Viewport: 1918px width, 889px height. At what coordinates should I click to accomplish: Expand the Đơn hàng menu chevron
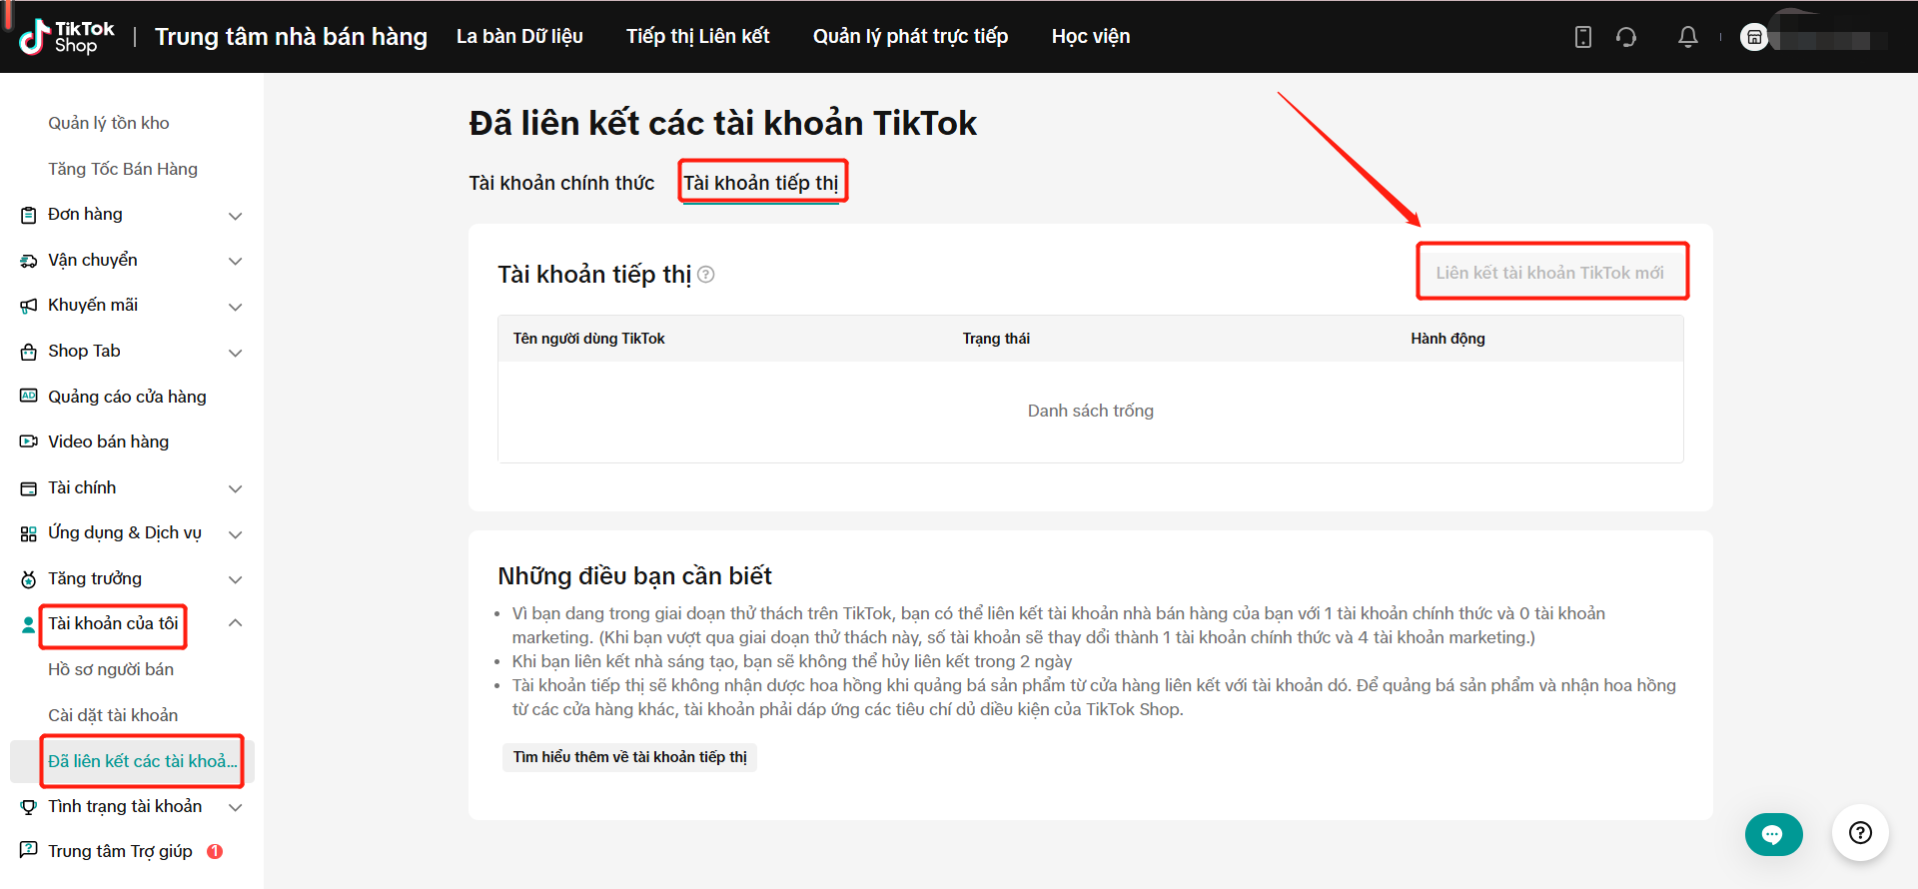(x=236, y=216)
